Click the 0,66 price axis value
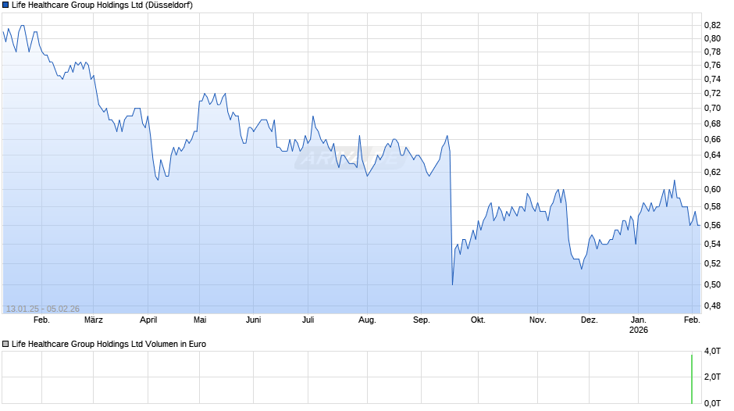This screenshot has width=734, height=411. 712,139
